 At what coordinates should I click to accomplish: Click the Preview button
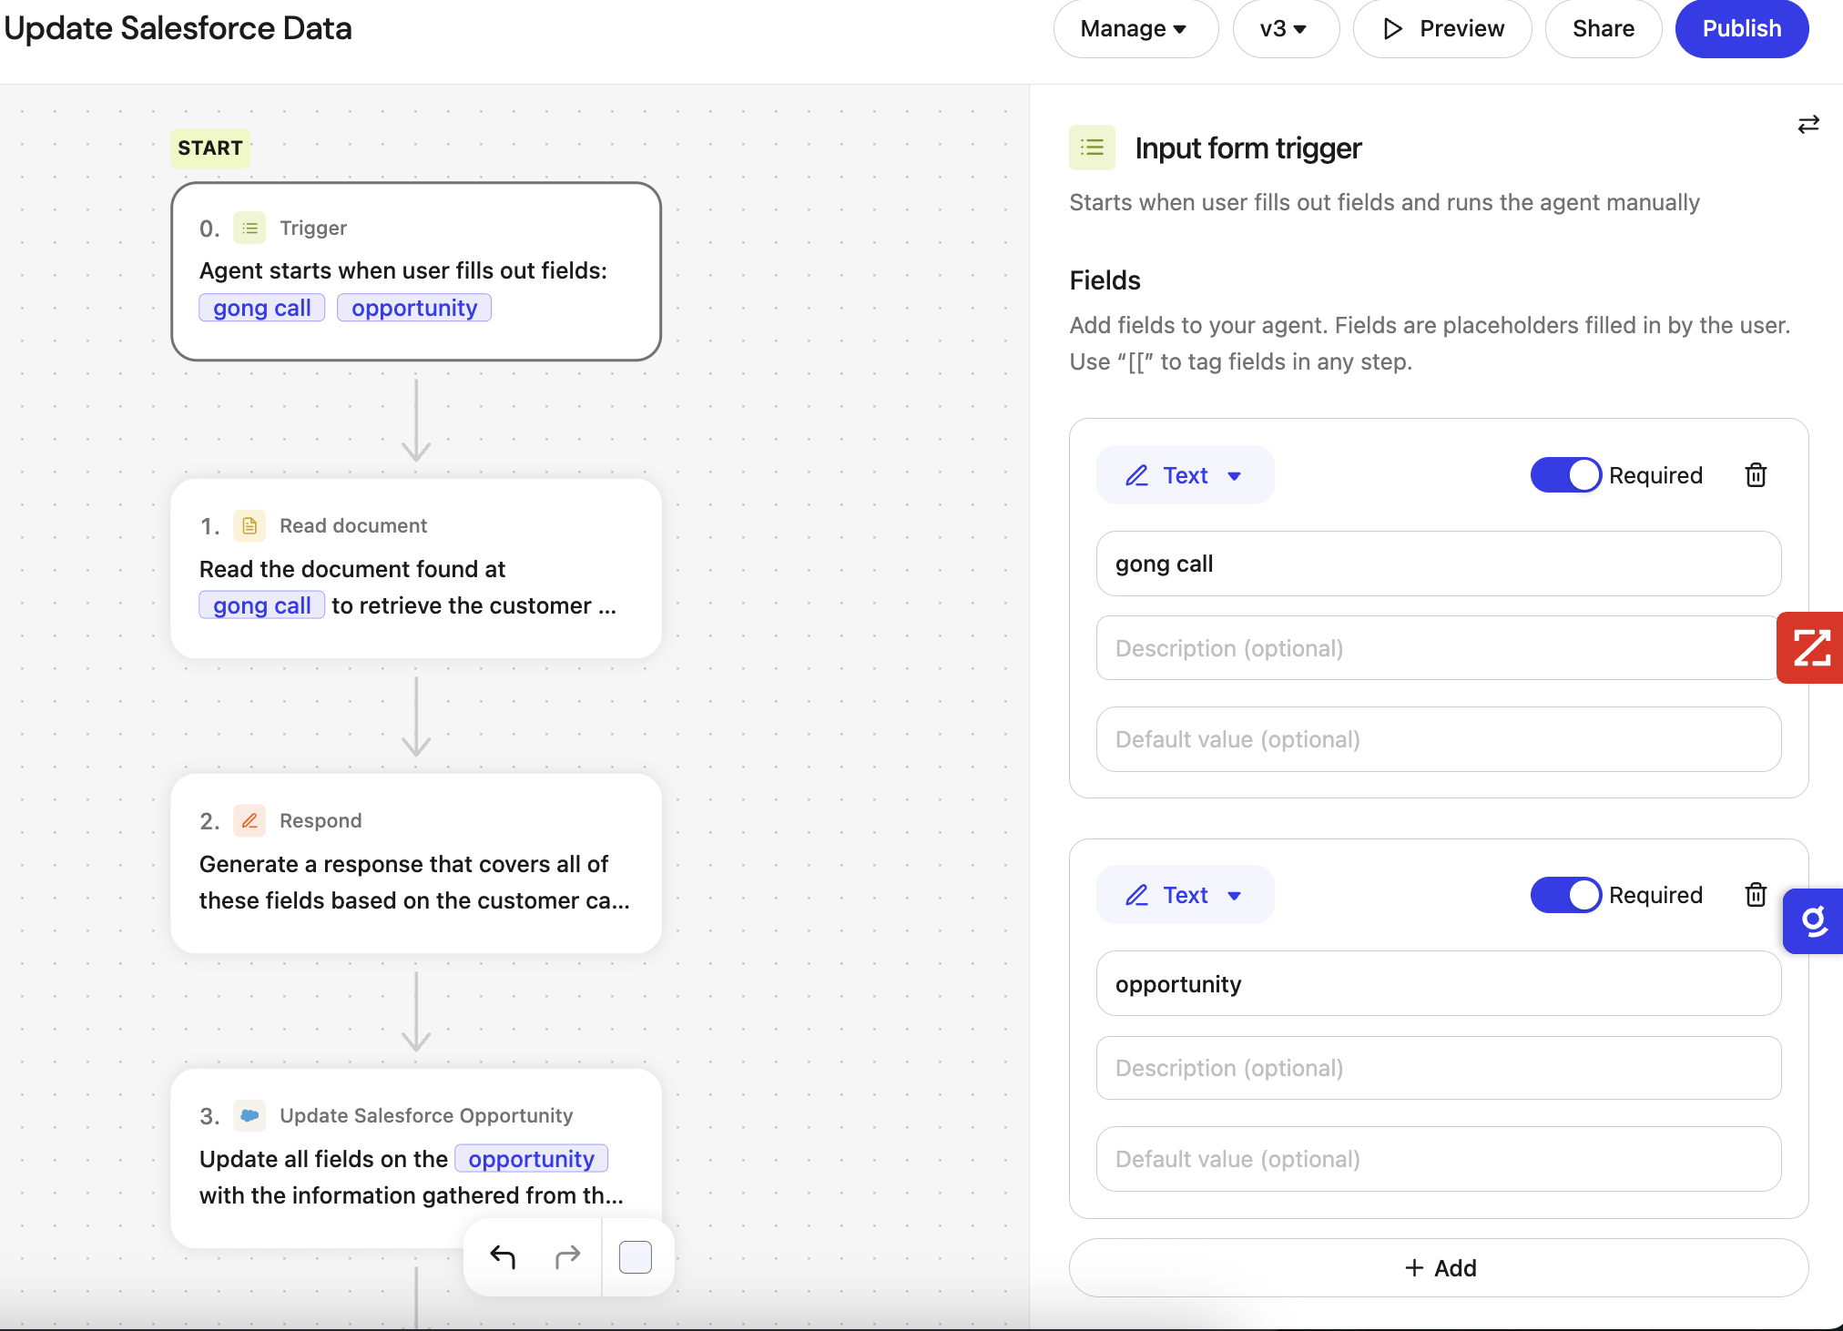(x=1442, y=29)
